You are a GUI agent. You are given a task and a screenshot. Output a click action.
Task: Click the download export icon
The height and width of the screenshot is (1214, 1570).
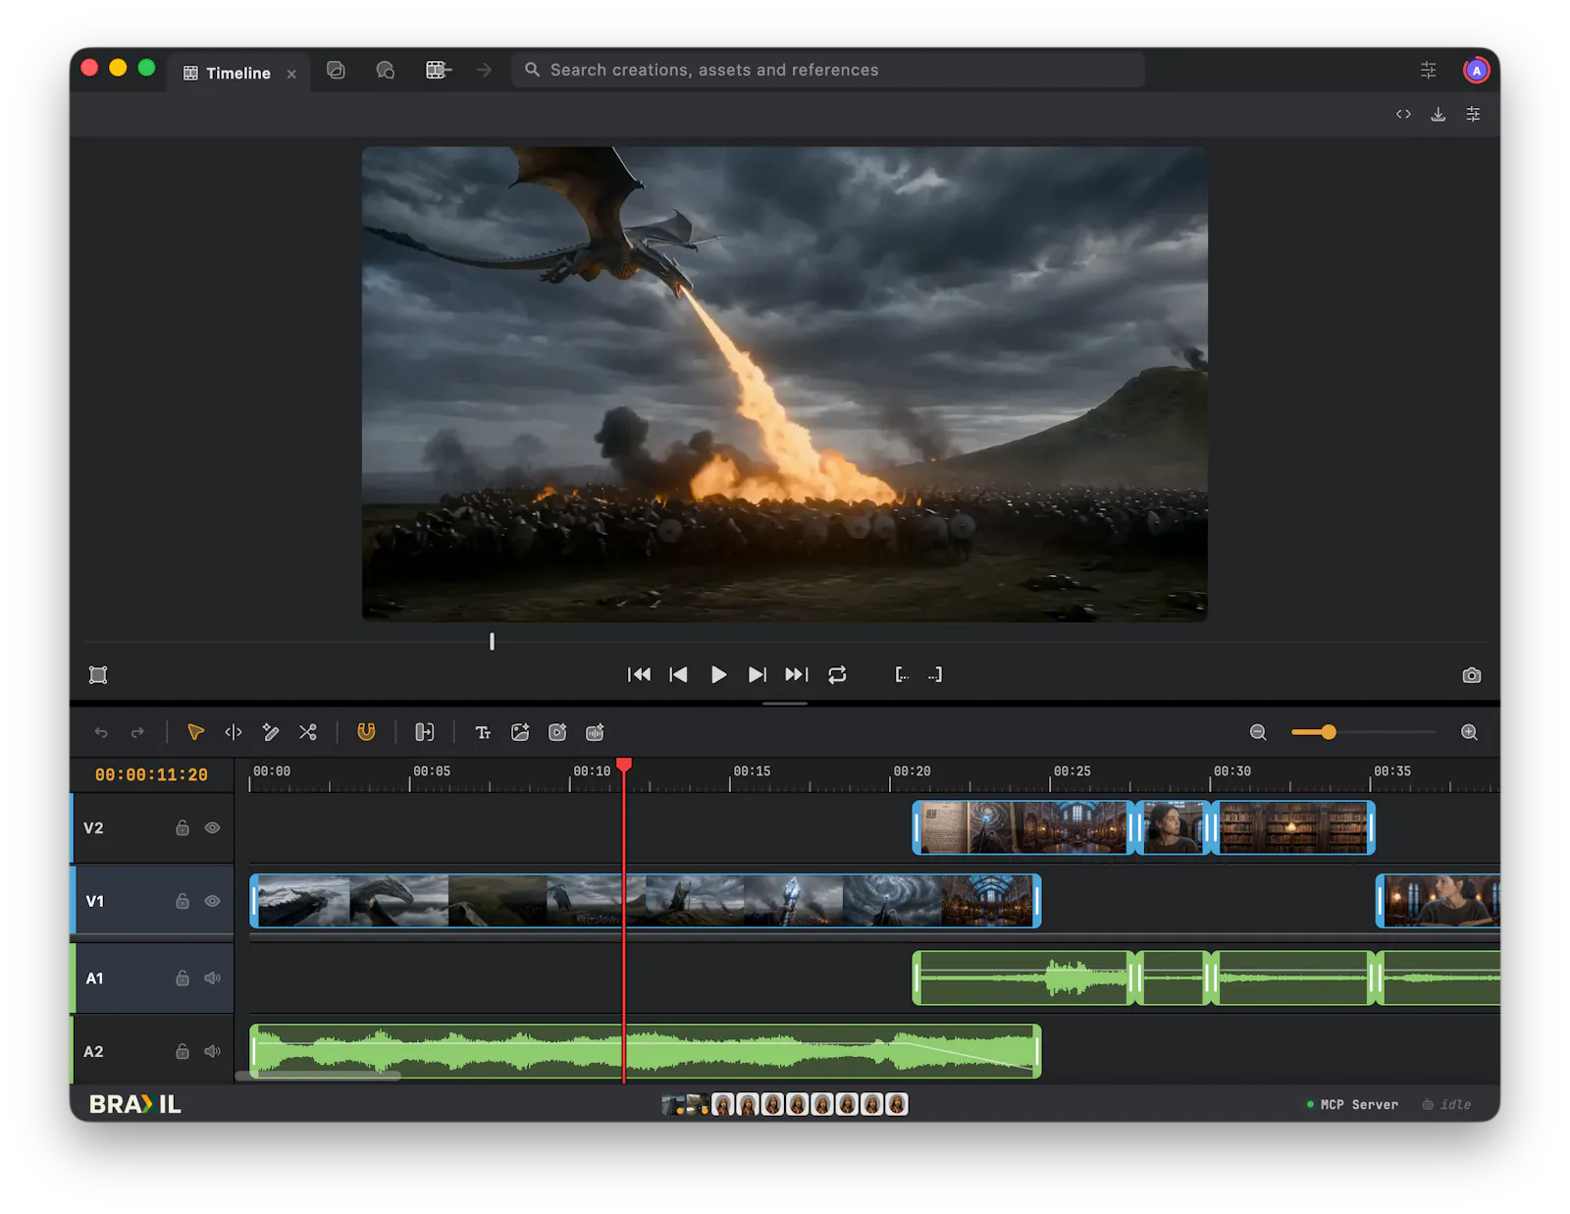pyautogui.click(x=1438, y=114)
